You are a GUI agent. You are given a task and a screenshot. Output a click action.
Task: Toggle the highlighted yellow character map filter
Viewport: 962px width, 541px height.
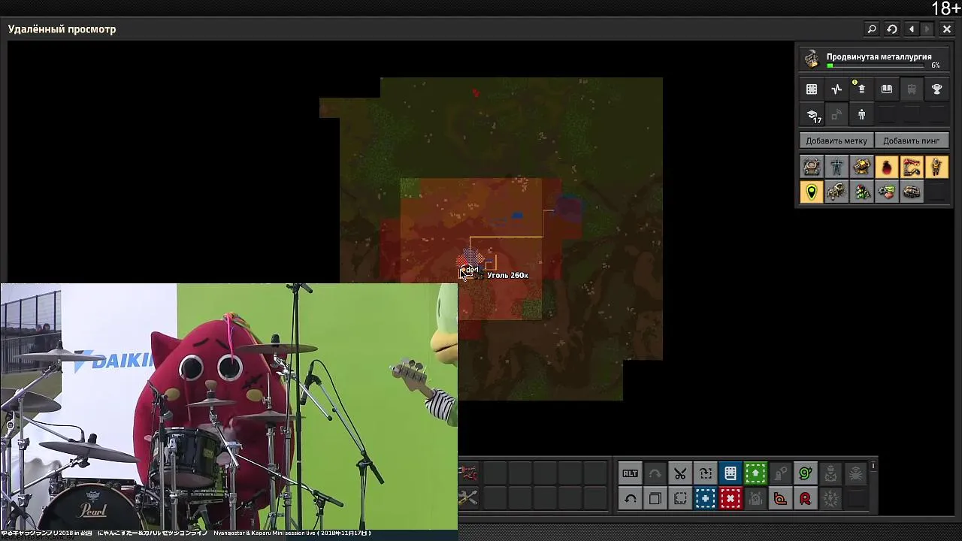936,167
